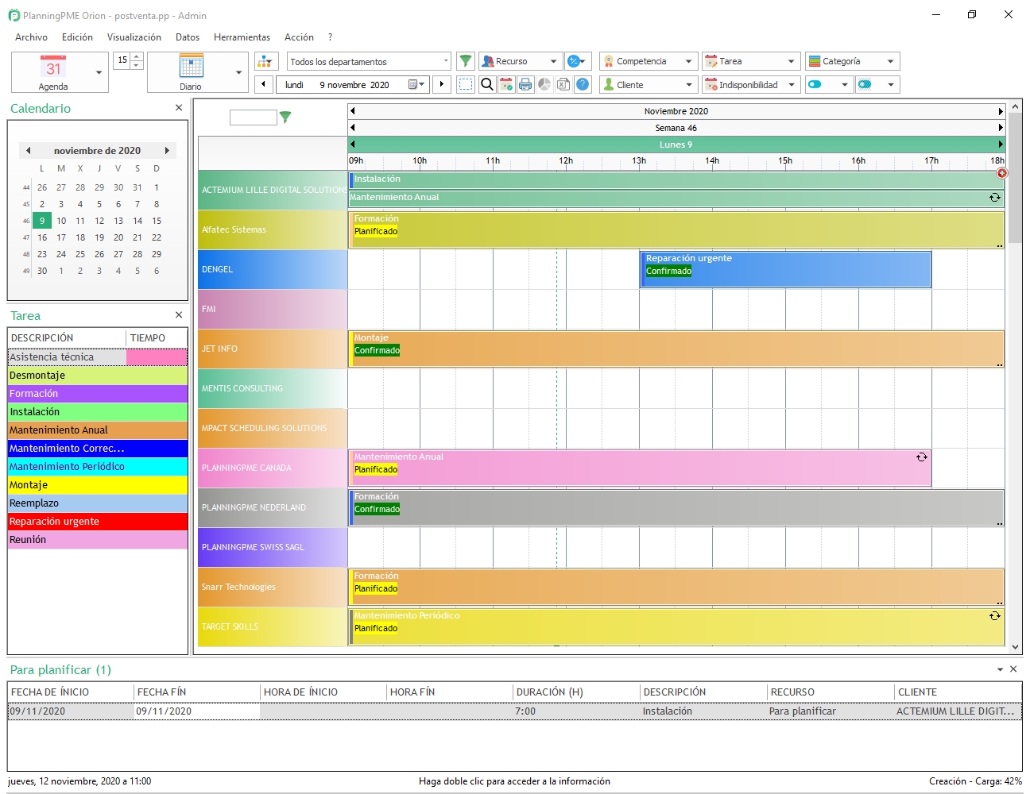Open the Edición menu
Screen dimensions: 1030x794
coord(77,37)
